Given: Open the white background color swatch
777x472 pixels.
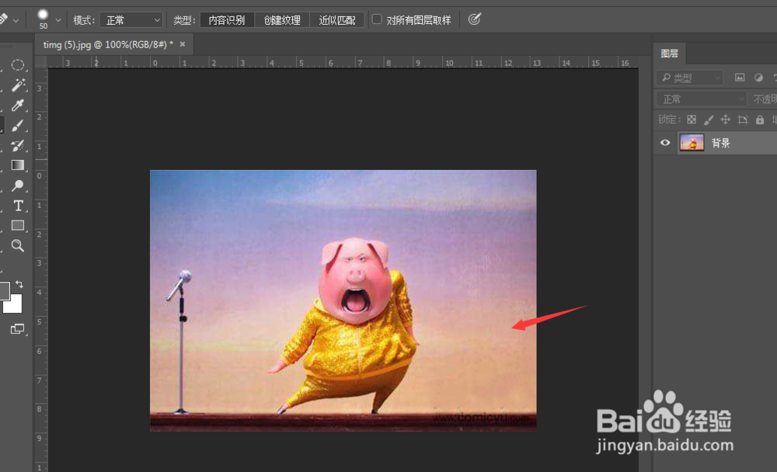Looking at the screenshot, I should click(15, 307).
